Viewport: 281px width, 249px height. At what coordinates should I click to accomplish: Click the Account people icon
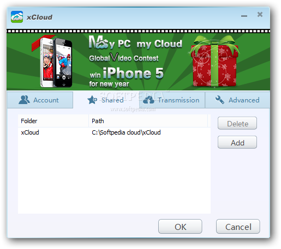click(x=24, y=100)
